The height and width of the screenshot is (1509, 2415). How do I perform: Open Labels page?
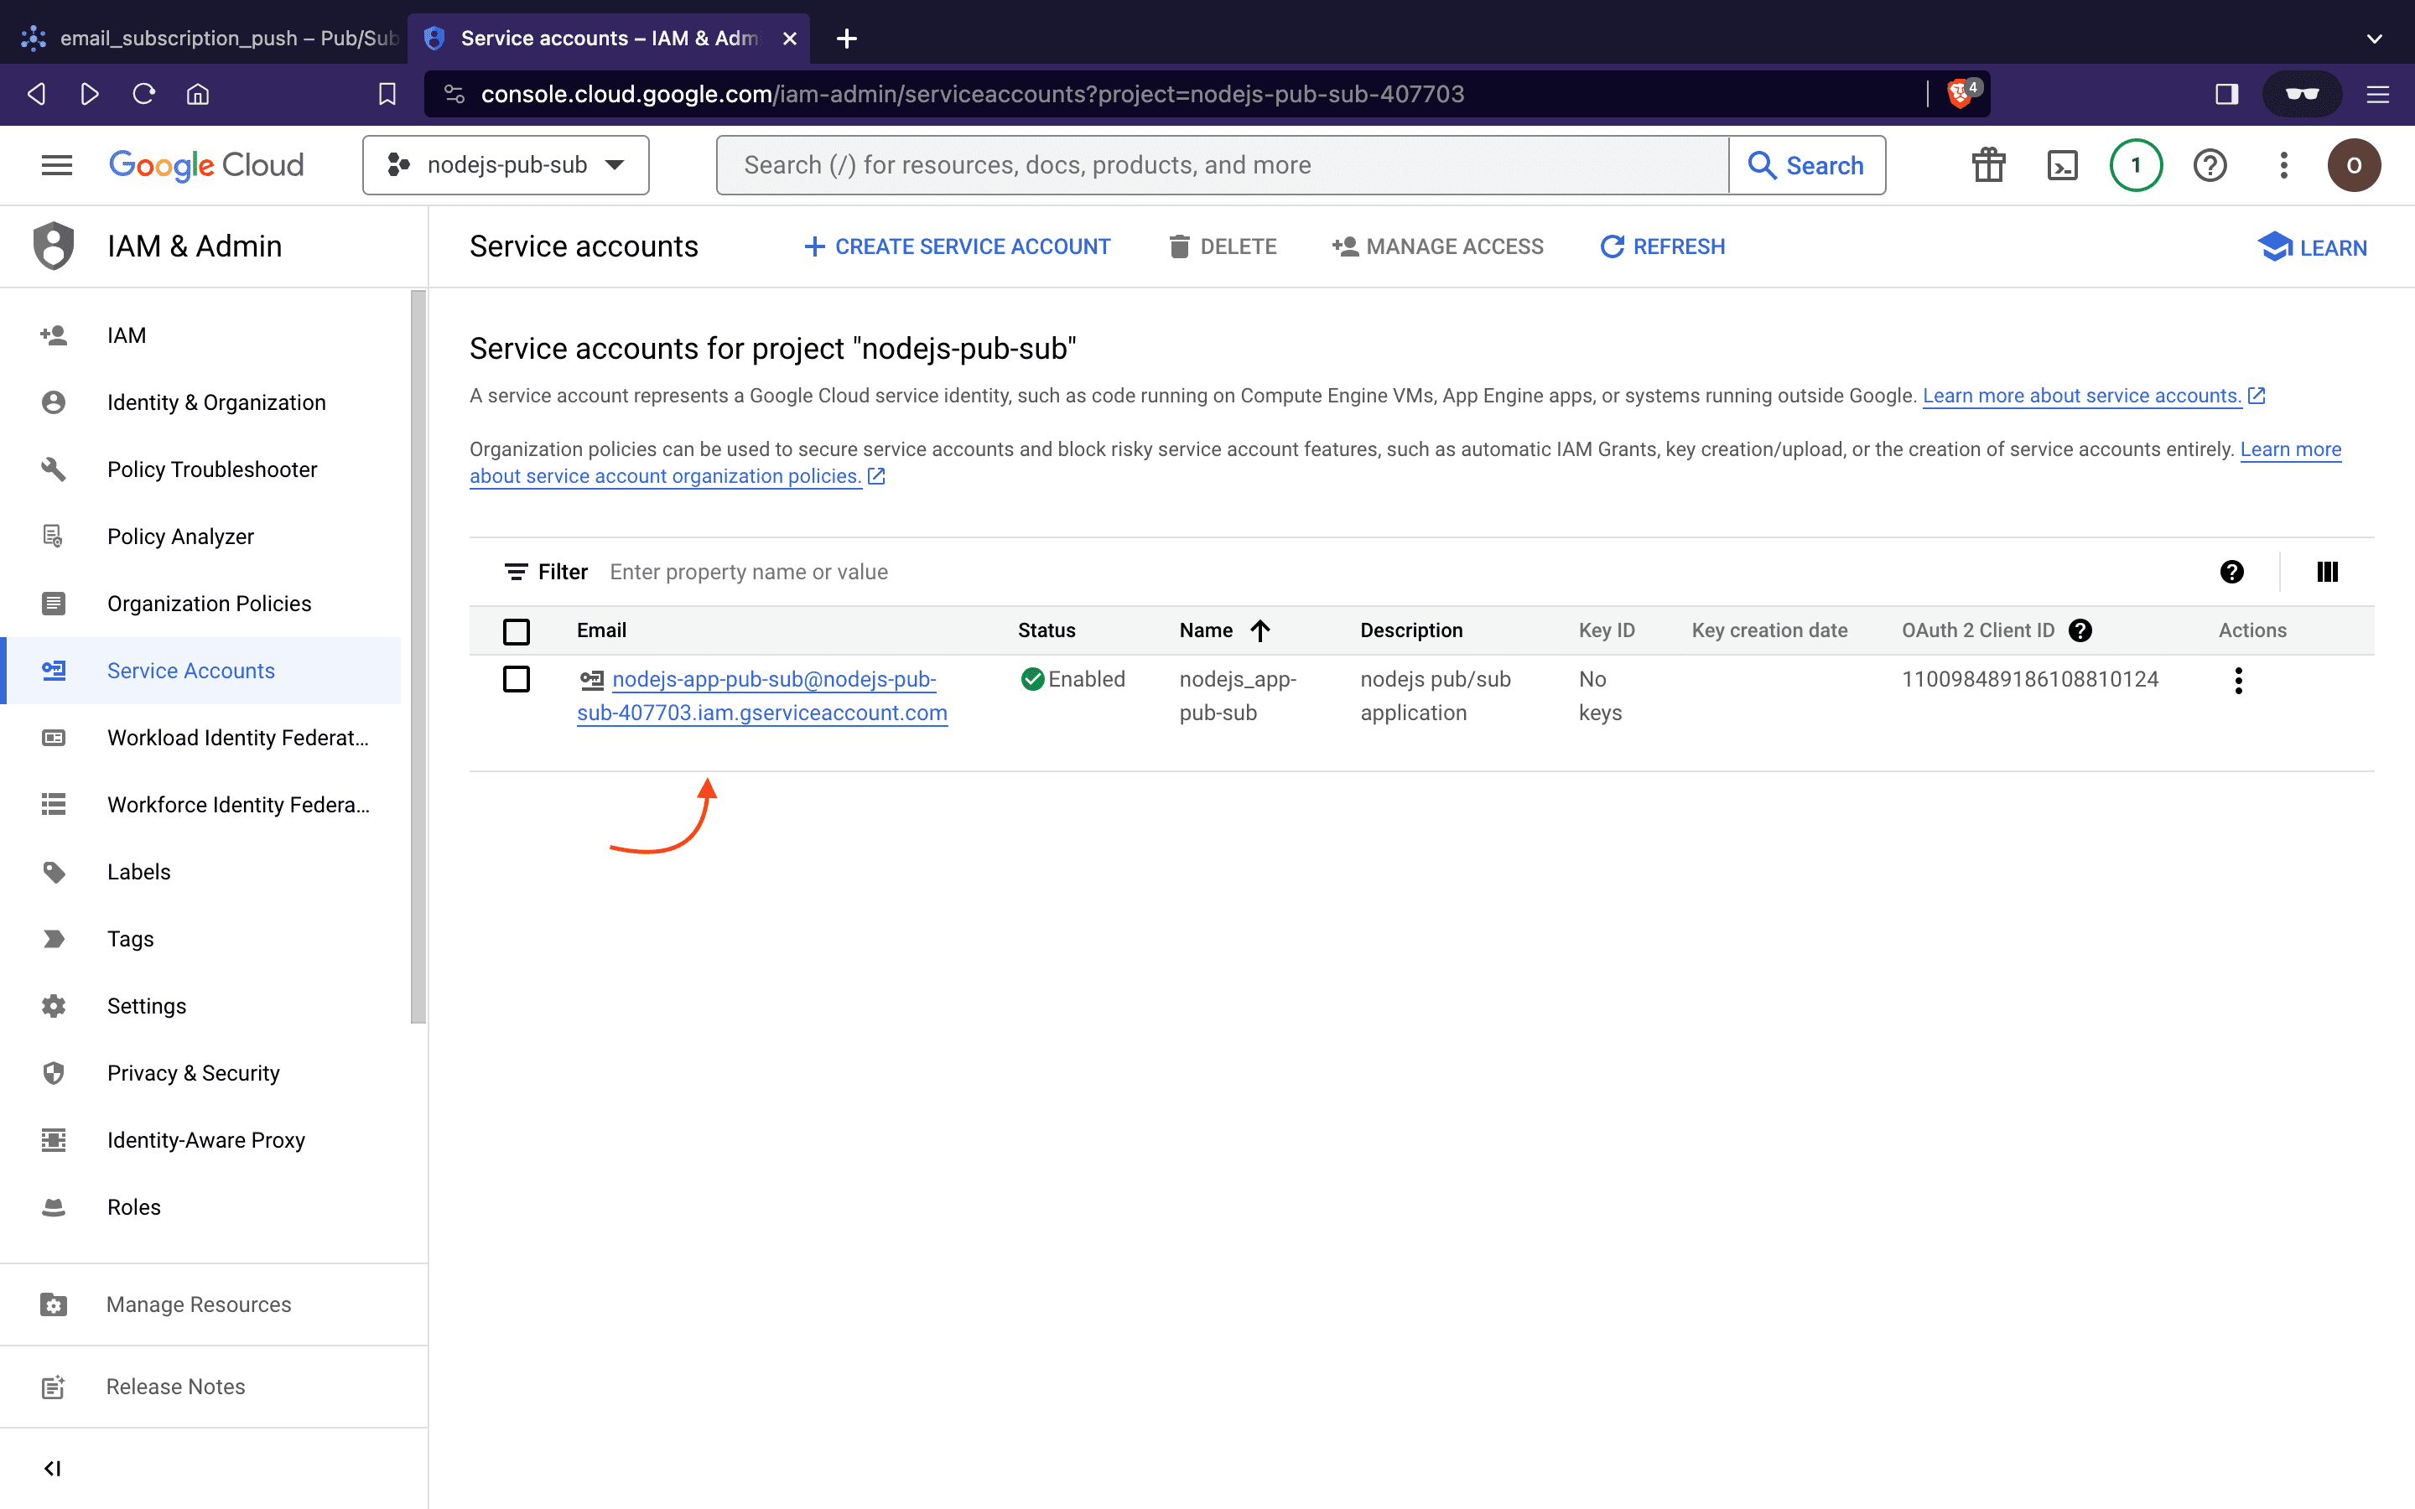(x=200, y=871)
